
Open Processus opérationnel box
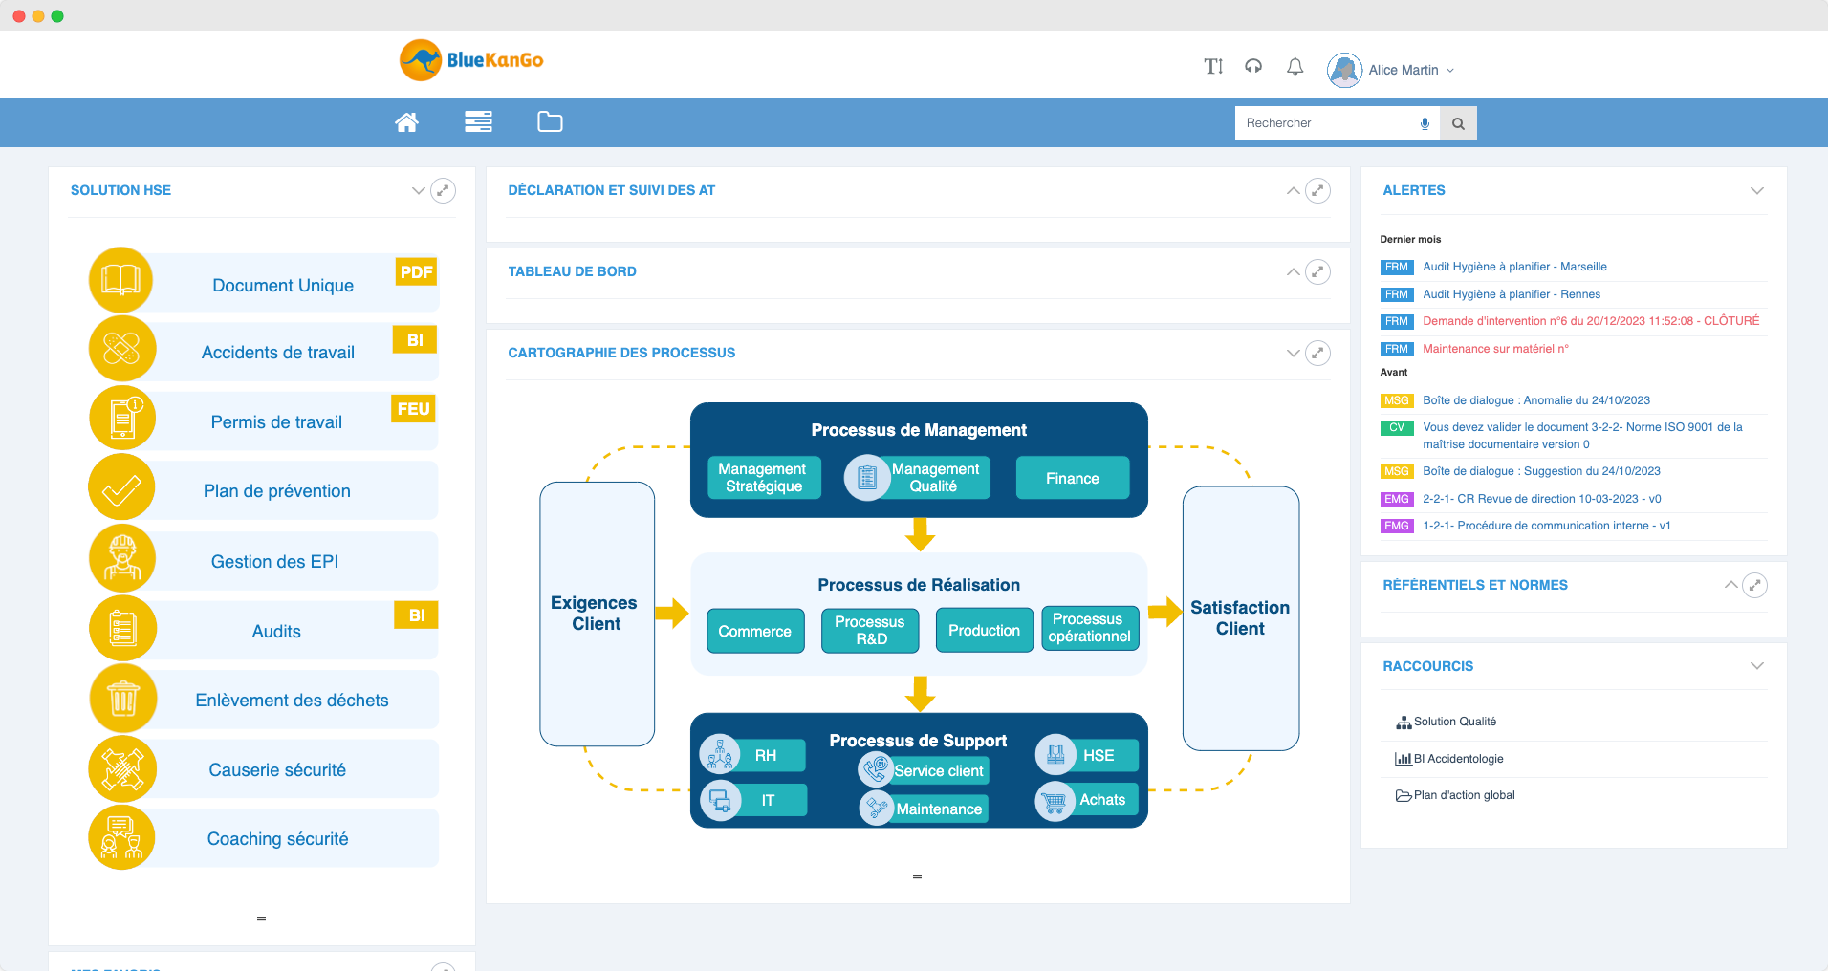pos(1090,628)
